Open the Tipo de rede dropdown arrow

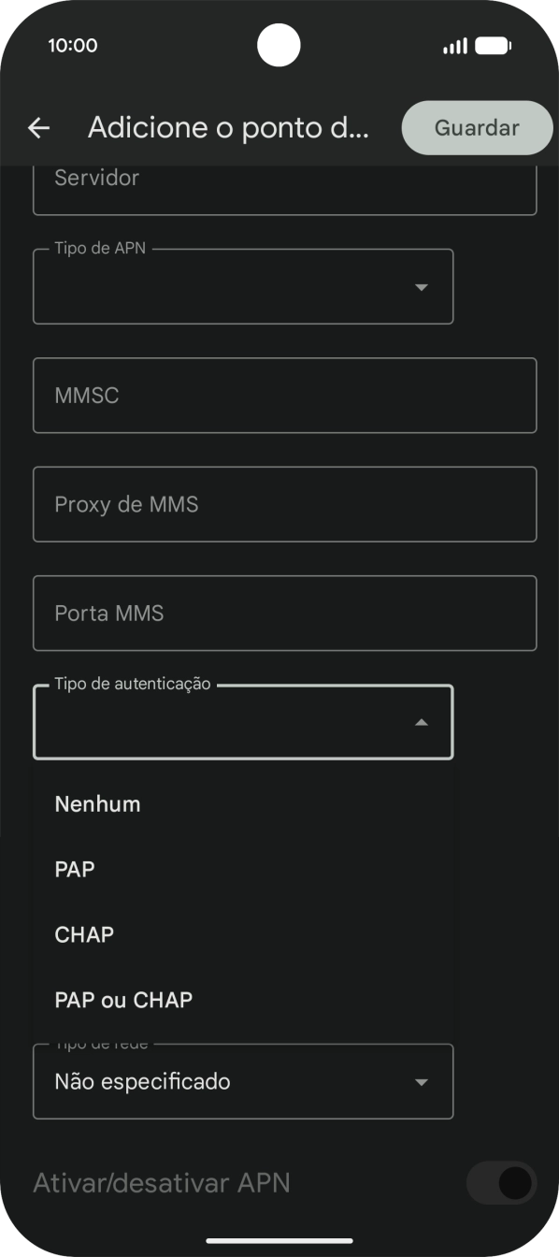point(422,1081)
